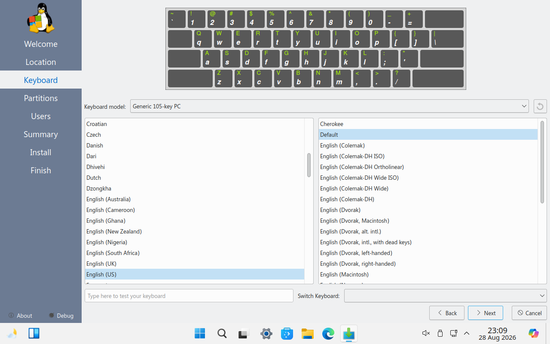Open the Switch Keyboard dropdown
The image size is (550, 344).
(x=446, y=296)
